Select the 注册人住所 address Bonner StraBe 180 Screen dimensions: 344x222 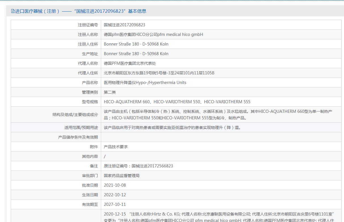(136, 44)
